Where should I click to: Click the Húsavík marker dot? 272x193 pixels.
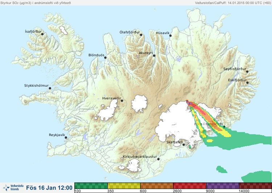coord(170,36)
